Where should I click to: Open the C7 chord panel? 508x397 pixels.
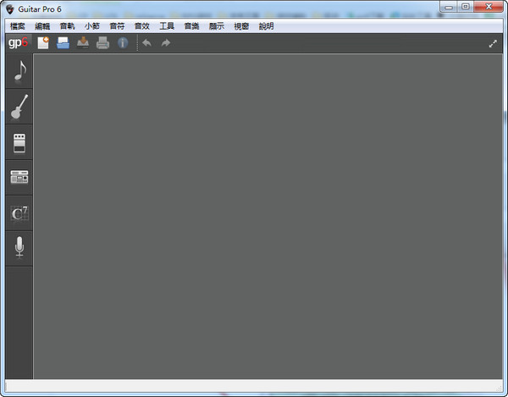click(x=19, y=213)
